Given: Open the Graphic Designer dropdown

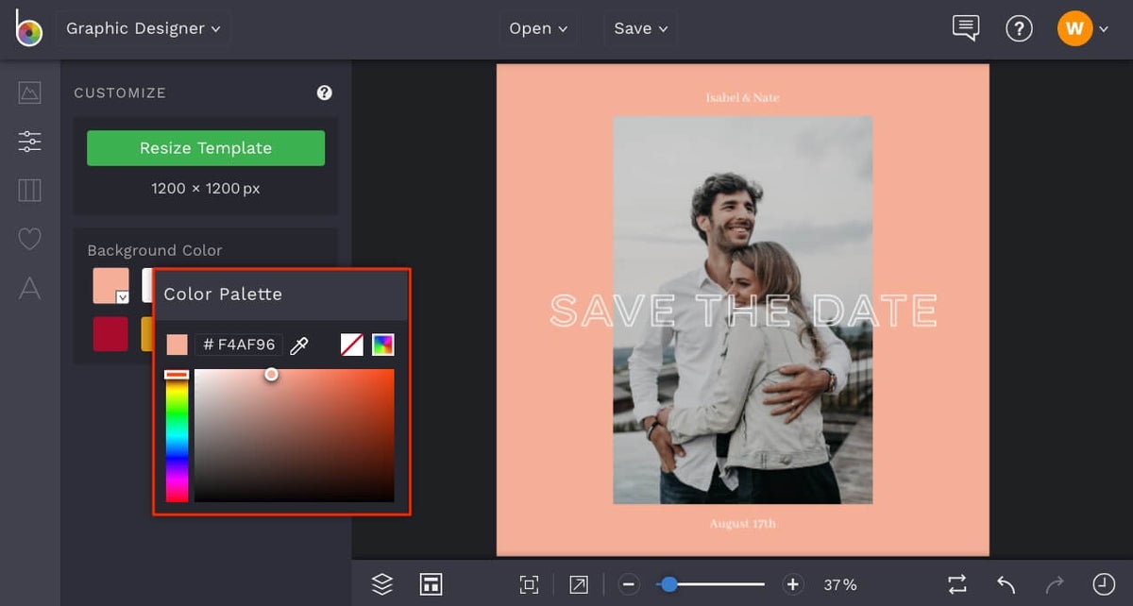Looking at the screenshot, I should (x=143, y=27).
